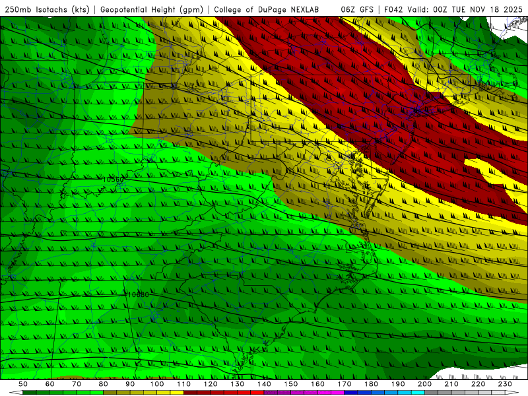Select the dark red swatch after 110
Screen dimensions: 528x396
(x=191, y=393)
